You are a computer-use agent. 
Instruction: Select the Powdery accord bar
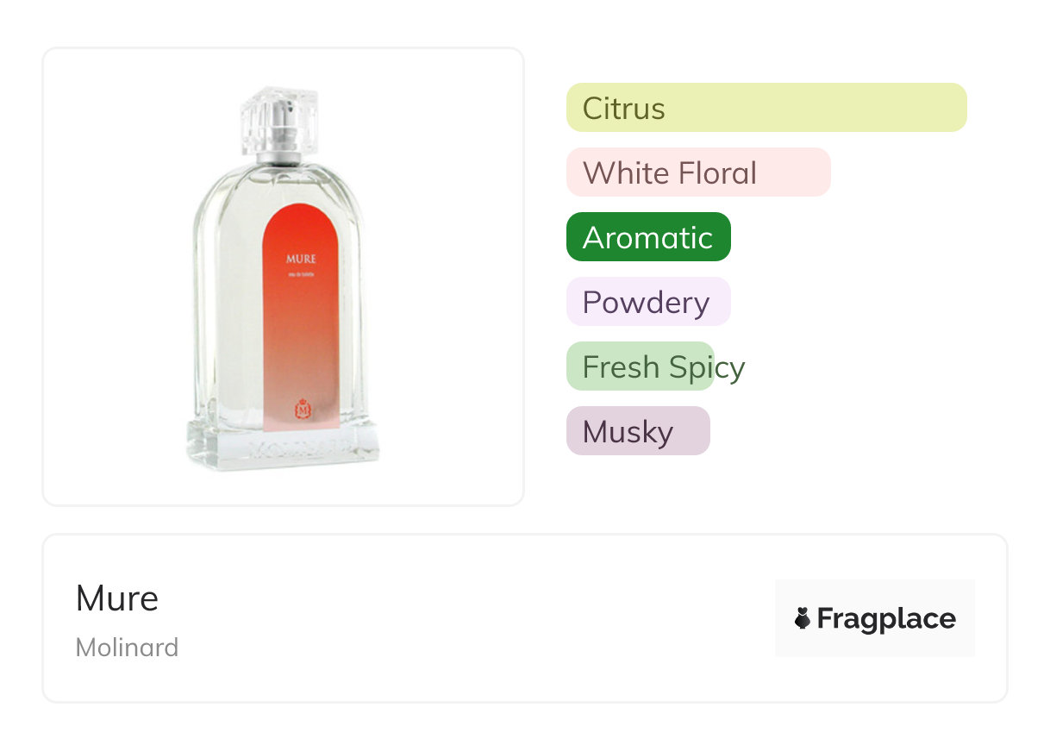(647, 302)
